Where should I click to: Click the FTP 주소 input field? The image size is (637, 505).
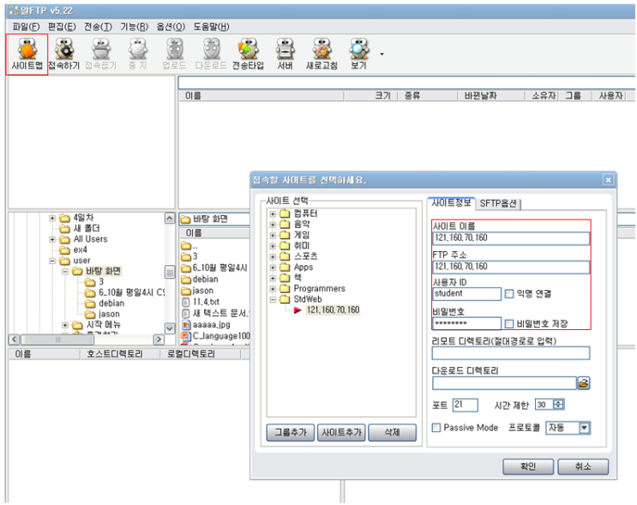click(x=511, y=267)
